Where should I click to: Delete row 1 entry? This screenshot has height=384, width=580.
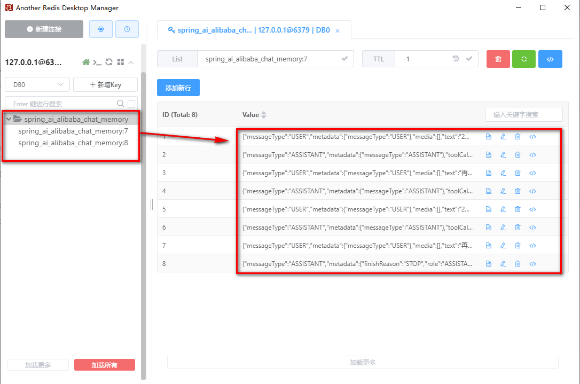(x=518, y=137)
